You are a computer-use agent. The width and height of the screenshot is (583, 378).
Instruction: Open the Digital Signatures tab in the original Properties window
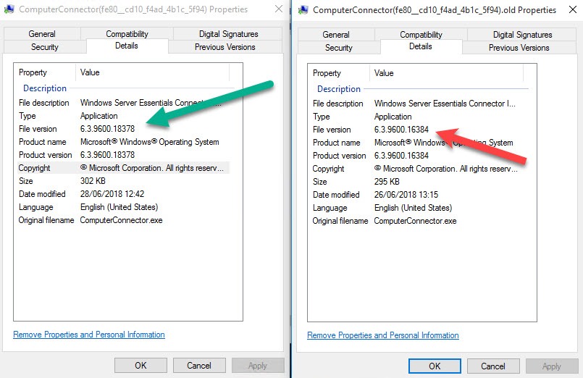point(228,34)
